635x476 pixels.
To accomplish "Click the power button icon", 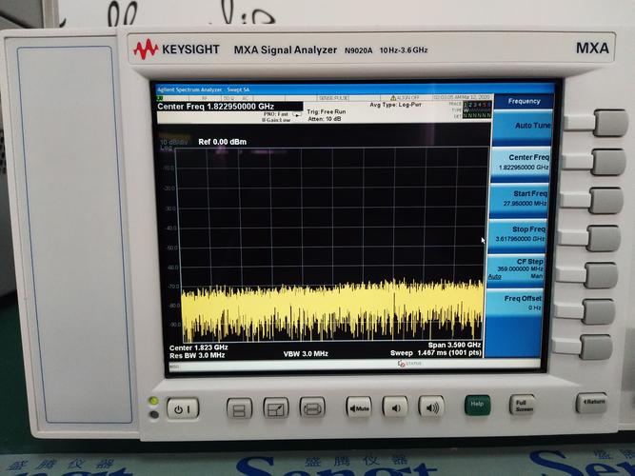I will [x=183, y=408].
